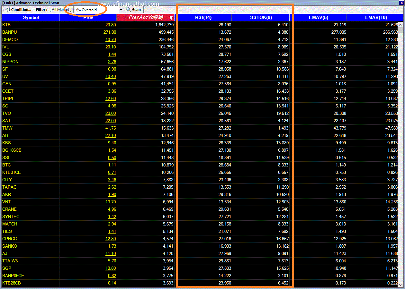The height and width of the screenshot is (289, 405).
Task: Click TVO's SSTOK value 19.512
Action: coord(282,113)
